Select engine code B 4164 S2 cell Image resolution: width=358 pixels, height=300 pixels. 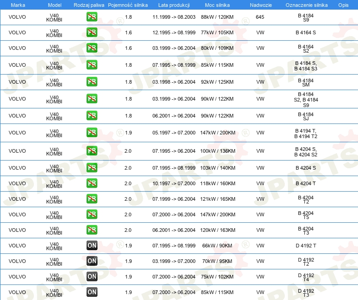(306, 48)
